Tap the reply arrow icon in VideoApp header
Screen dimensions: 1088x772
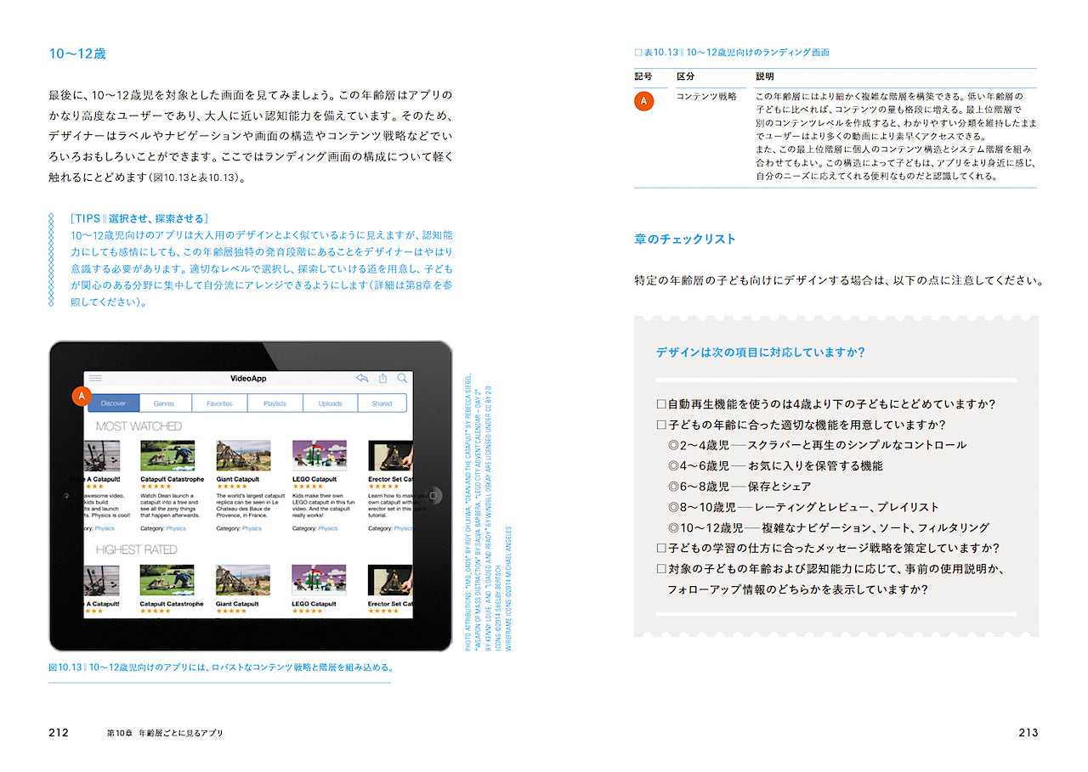[x=362, y=378]
